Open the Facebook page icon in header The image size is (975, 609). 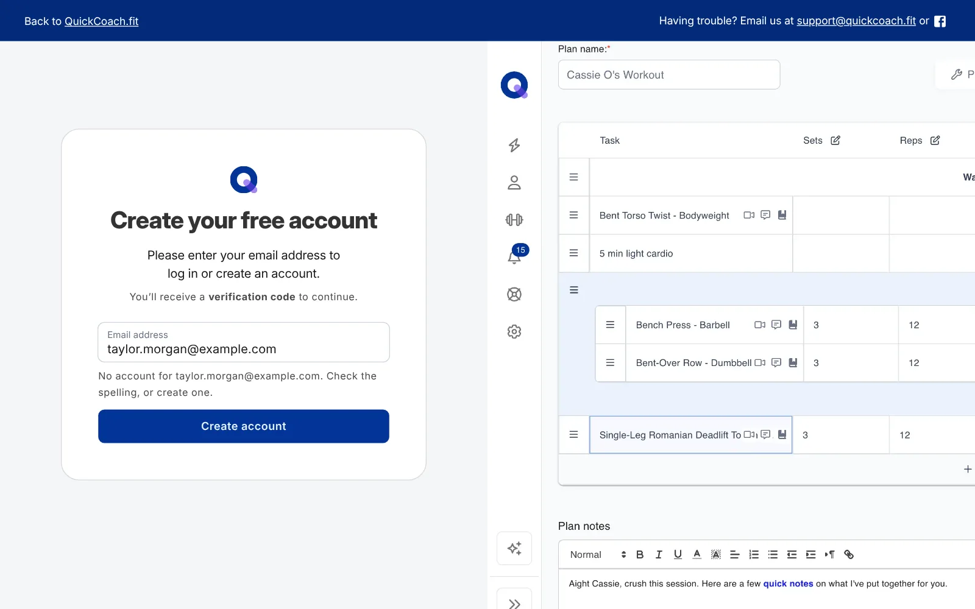click(940, 21)
